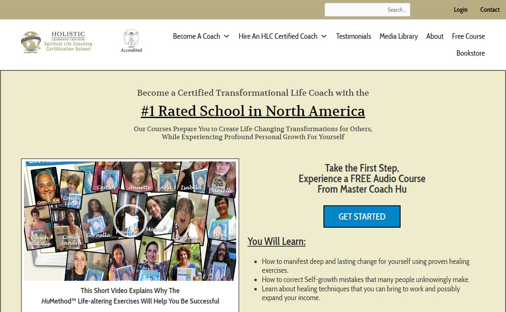The width and height of the screenshot is (506, 312).
Task: Click 'From Master Coach Hu' text
Action: point(362,189)
